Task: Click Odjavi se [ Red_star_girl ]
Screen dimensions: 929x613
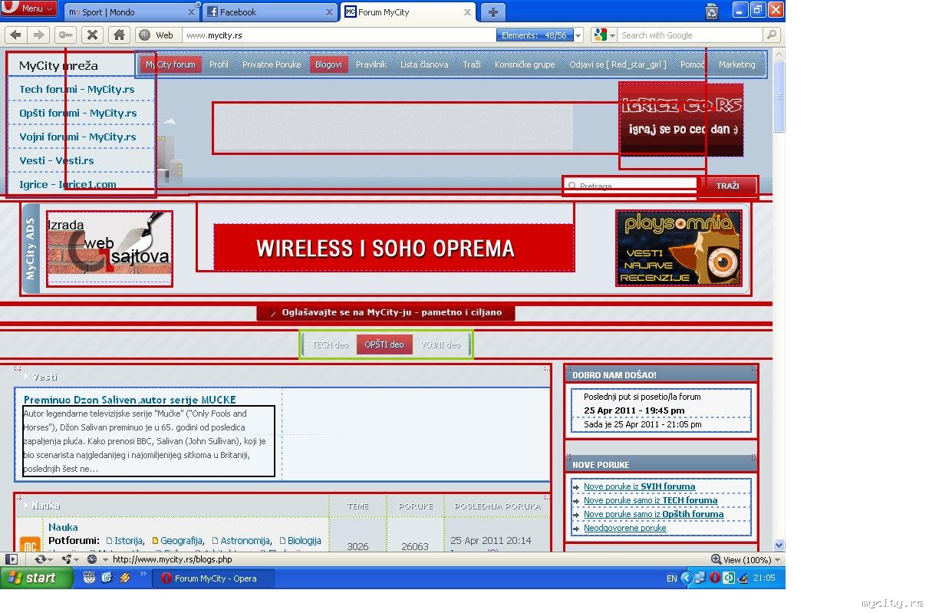Action: (618, 64)
